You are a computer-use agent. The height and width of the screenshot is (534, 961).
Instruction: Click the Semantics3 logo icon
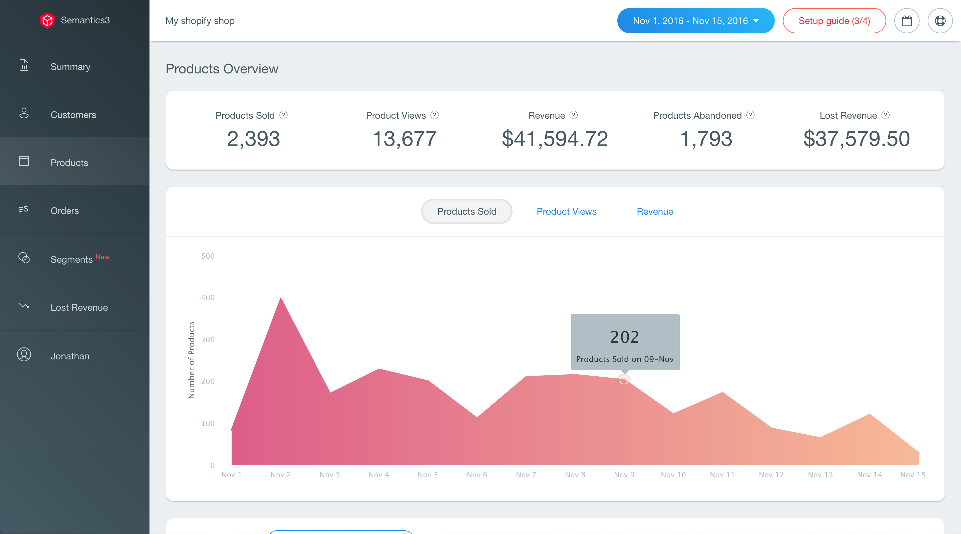tap(47, 20)
